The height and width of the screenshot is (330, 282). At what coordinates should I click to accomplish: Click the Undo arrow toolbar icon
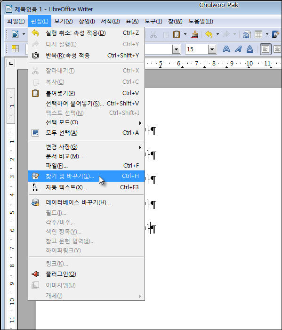click(209, 34)
